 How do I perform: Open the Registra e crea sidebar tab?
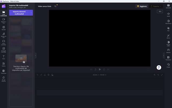tap(4, 21)
